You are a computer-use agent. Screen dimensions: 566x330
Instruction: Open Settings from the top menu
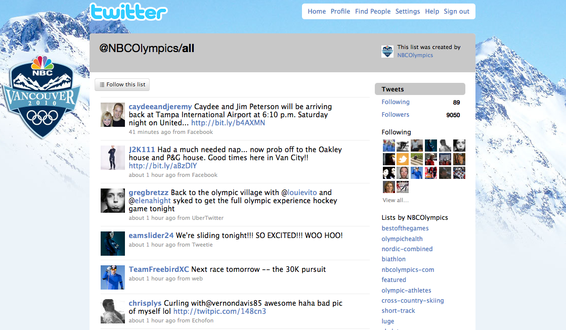tap(408, 11)
